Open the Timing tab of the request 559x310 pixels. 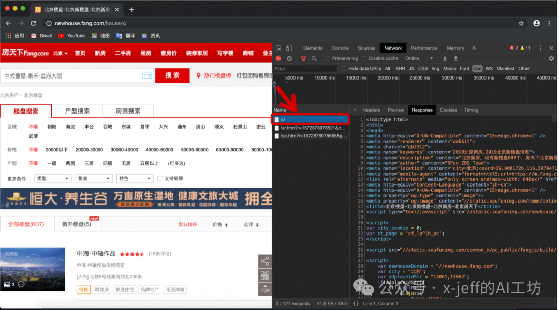tap(471, 110)
